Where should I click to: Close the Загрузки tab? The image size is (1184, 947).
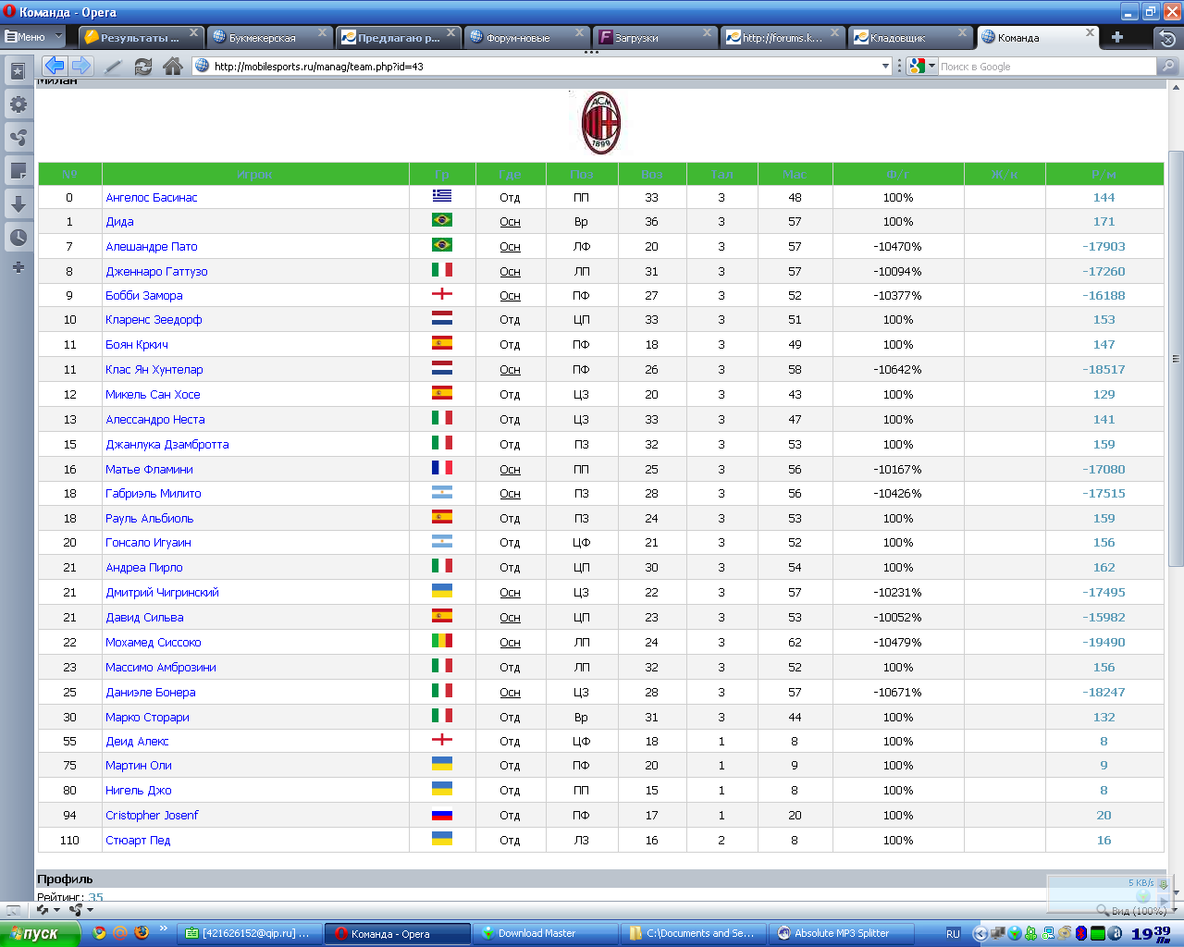point(707,32)
